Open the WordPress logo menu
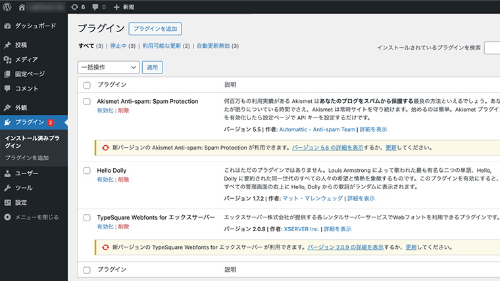The width and height of the screenshot is (500, 281). [x=7, y=7]
